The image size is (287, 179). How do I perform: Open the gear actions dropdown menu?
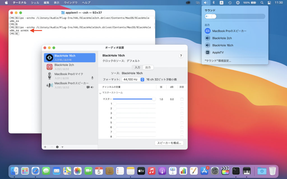pyautogui.click(x=59, y=147)
